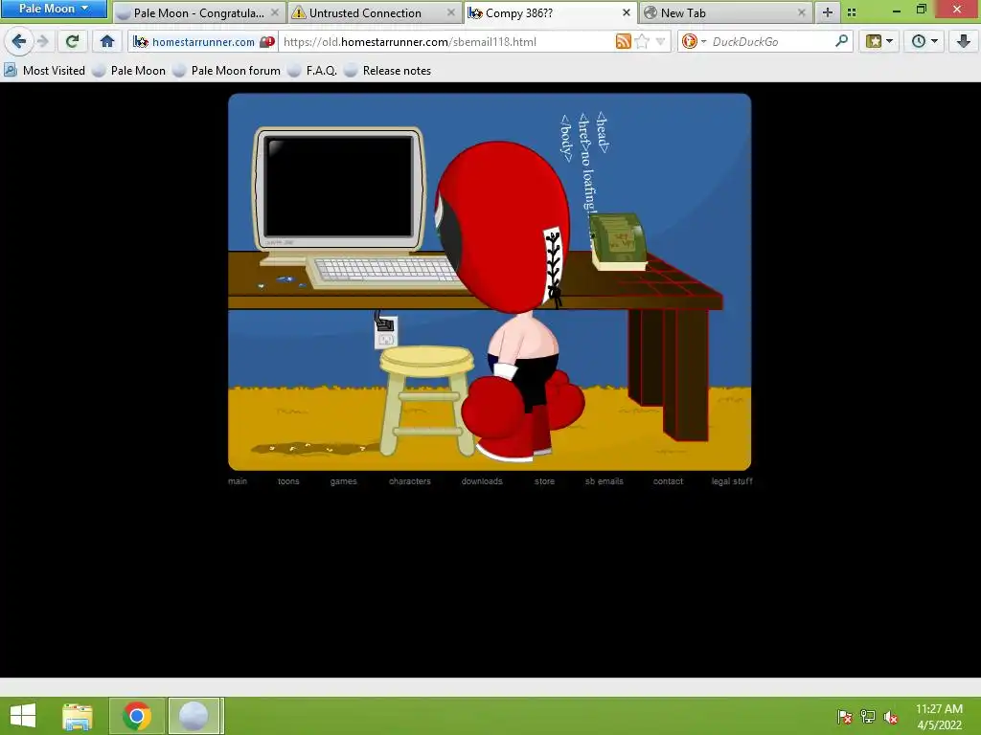The width and height of the screenshot is (981, 735).
Task: Reload the current page
Action: point(72,42)
